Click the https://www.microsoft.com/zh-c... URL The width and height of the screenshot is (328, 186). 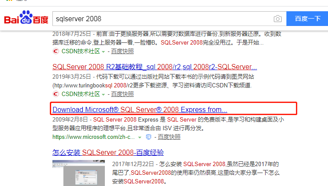pyautogui.click(x=94, y=137)
